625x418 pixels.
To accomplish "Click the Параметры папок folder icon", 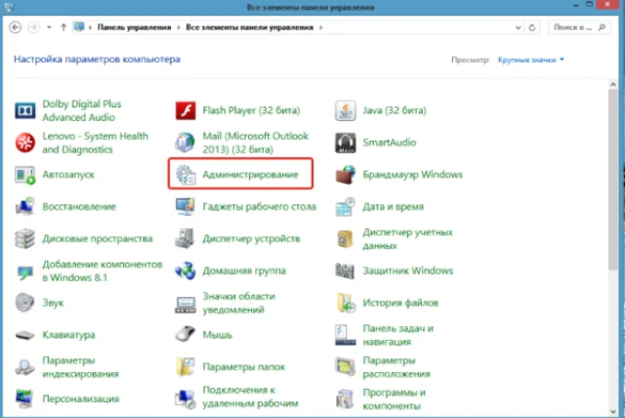I will pyautogui.click(x=186, y=366).
